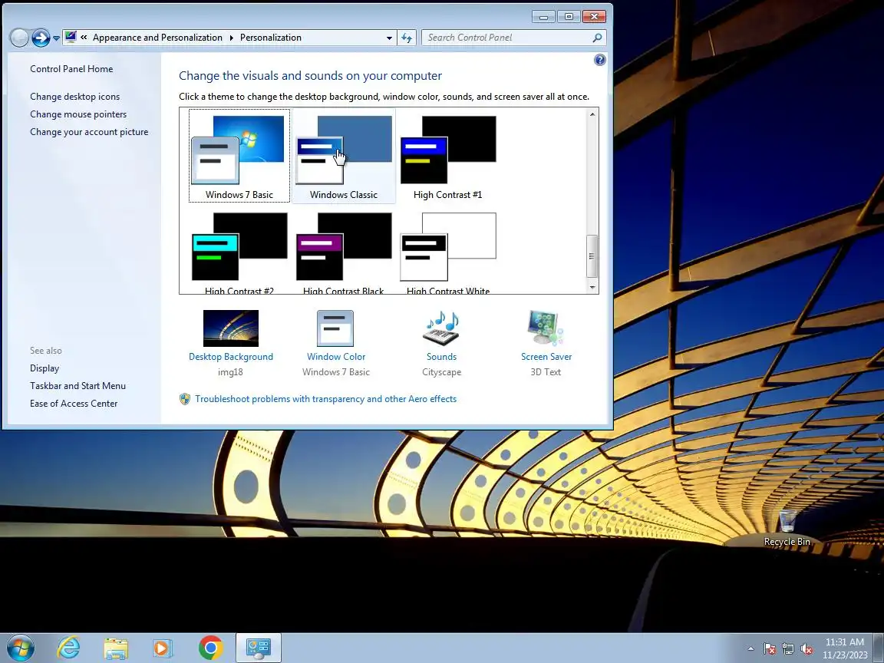
Task: Launch Google Chrome from taskbar
Action: [x=211, y=648]
